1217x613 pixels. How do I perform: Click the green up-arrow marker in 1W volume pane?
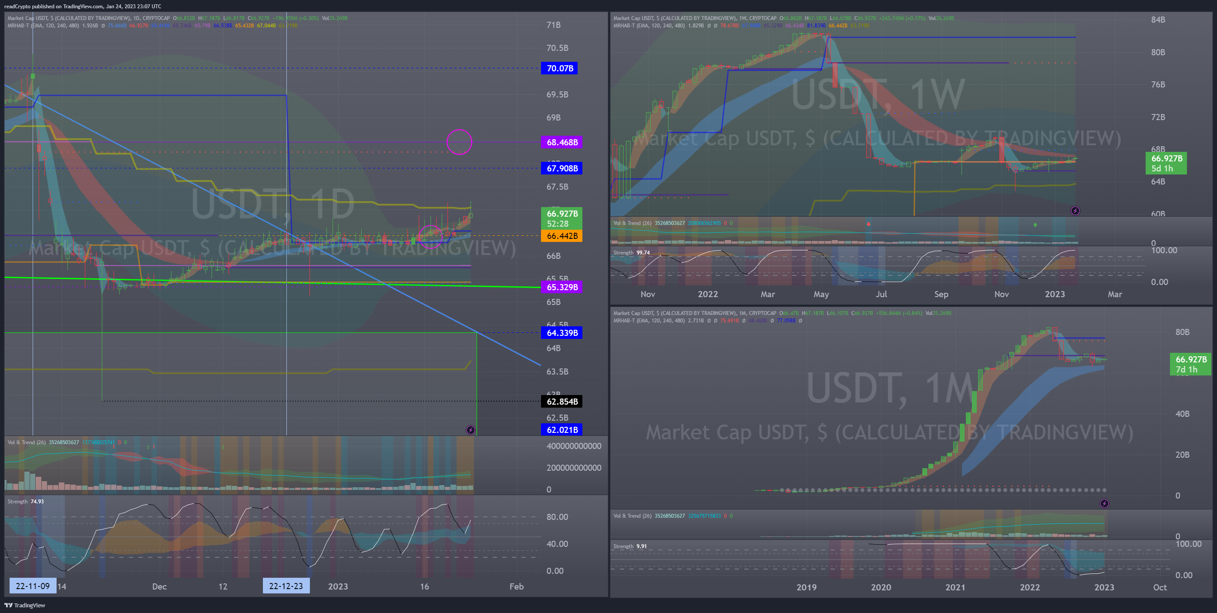[x=1035, y=225]
